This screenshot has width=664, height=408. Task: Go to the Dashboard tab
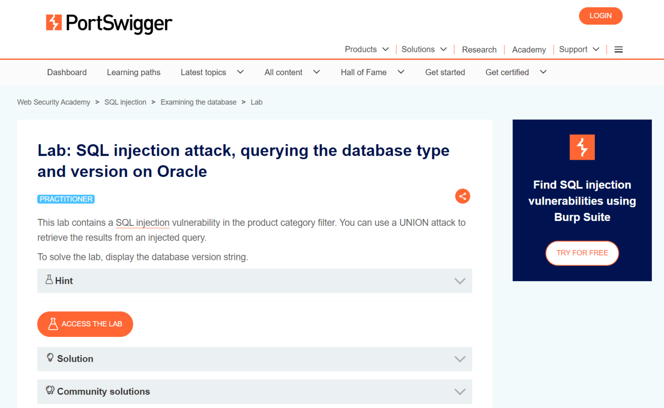(67, 73)
